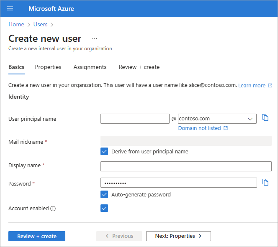Screen dimensions: 278x247
Task: Click the Account enabled info icon
Action: [x=53, y=209]
